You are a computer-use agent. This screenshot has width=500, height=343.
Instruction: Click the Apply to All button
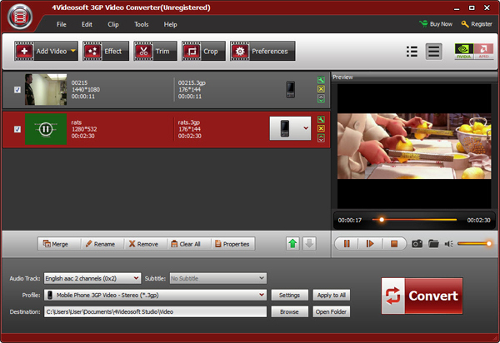(x=332, y=295)
